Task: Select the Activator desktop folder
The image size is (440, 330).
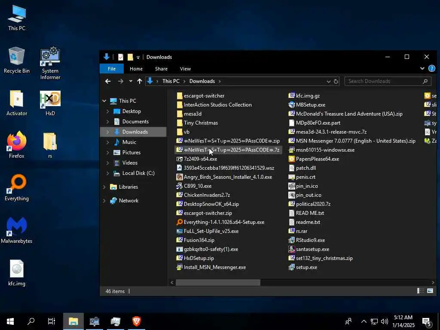Action: pos(17,103)
